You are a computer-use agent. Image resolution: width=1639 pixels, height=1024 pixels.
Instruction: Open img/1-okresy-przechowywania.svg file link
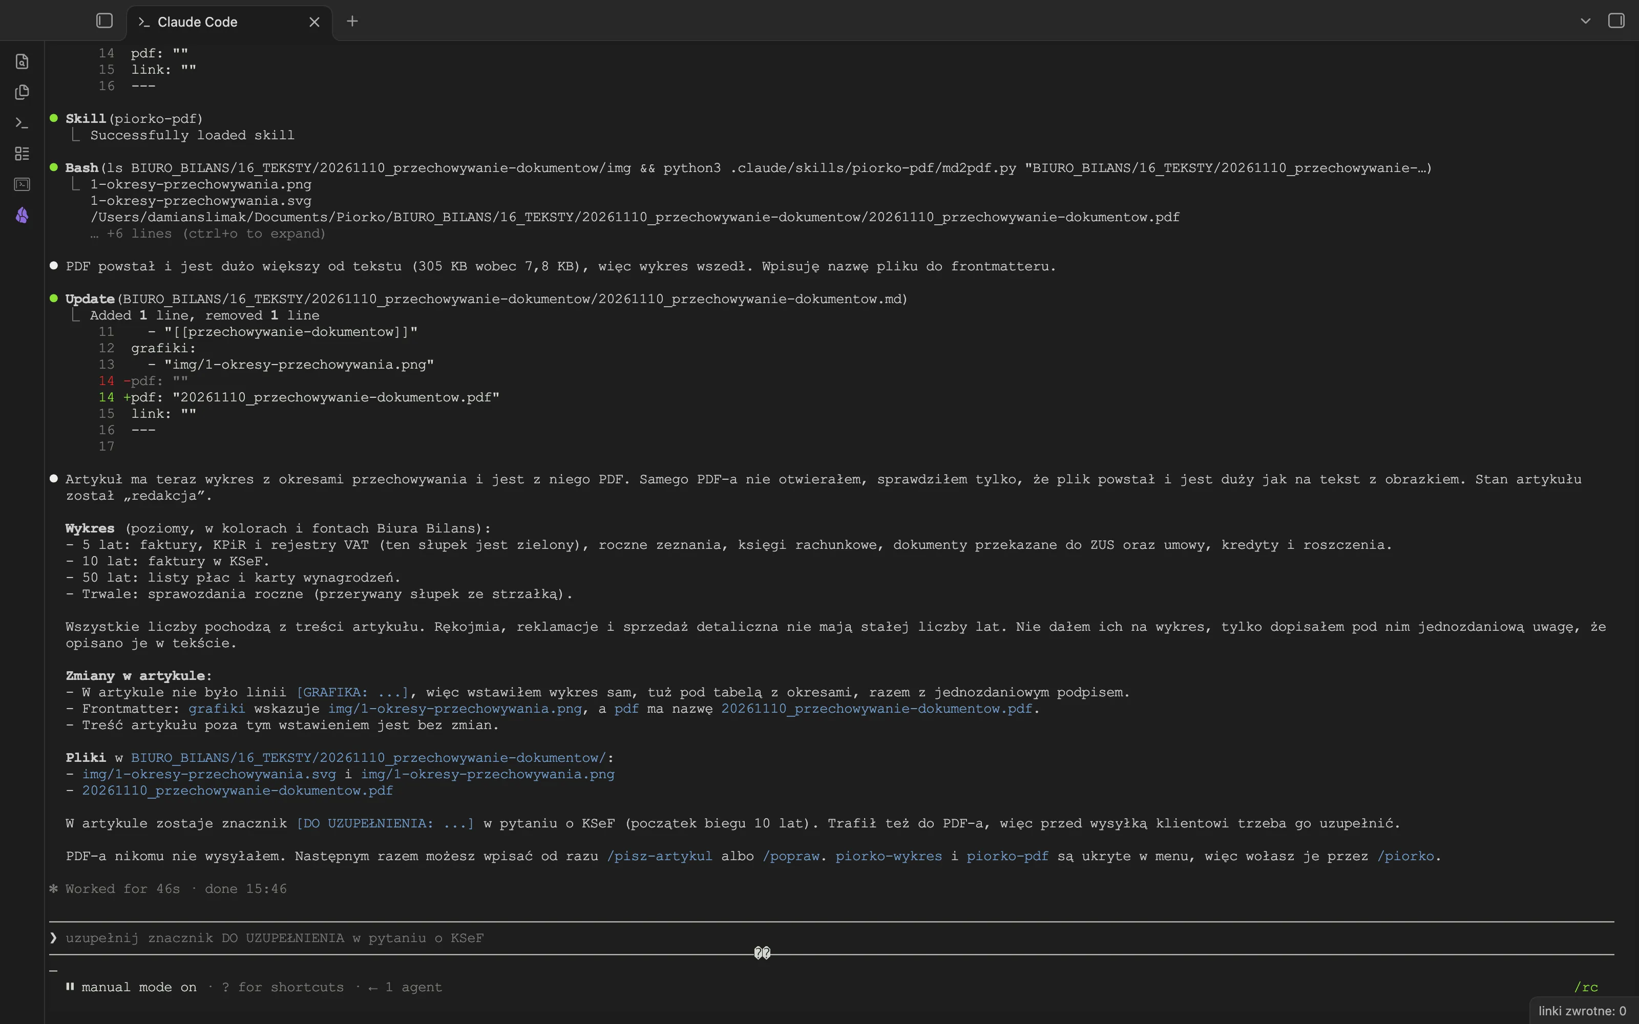208,774
